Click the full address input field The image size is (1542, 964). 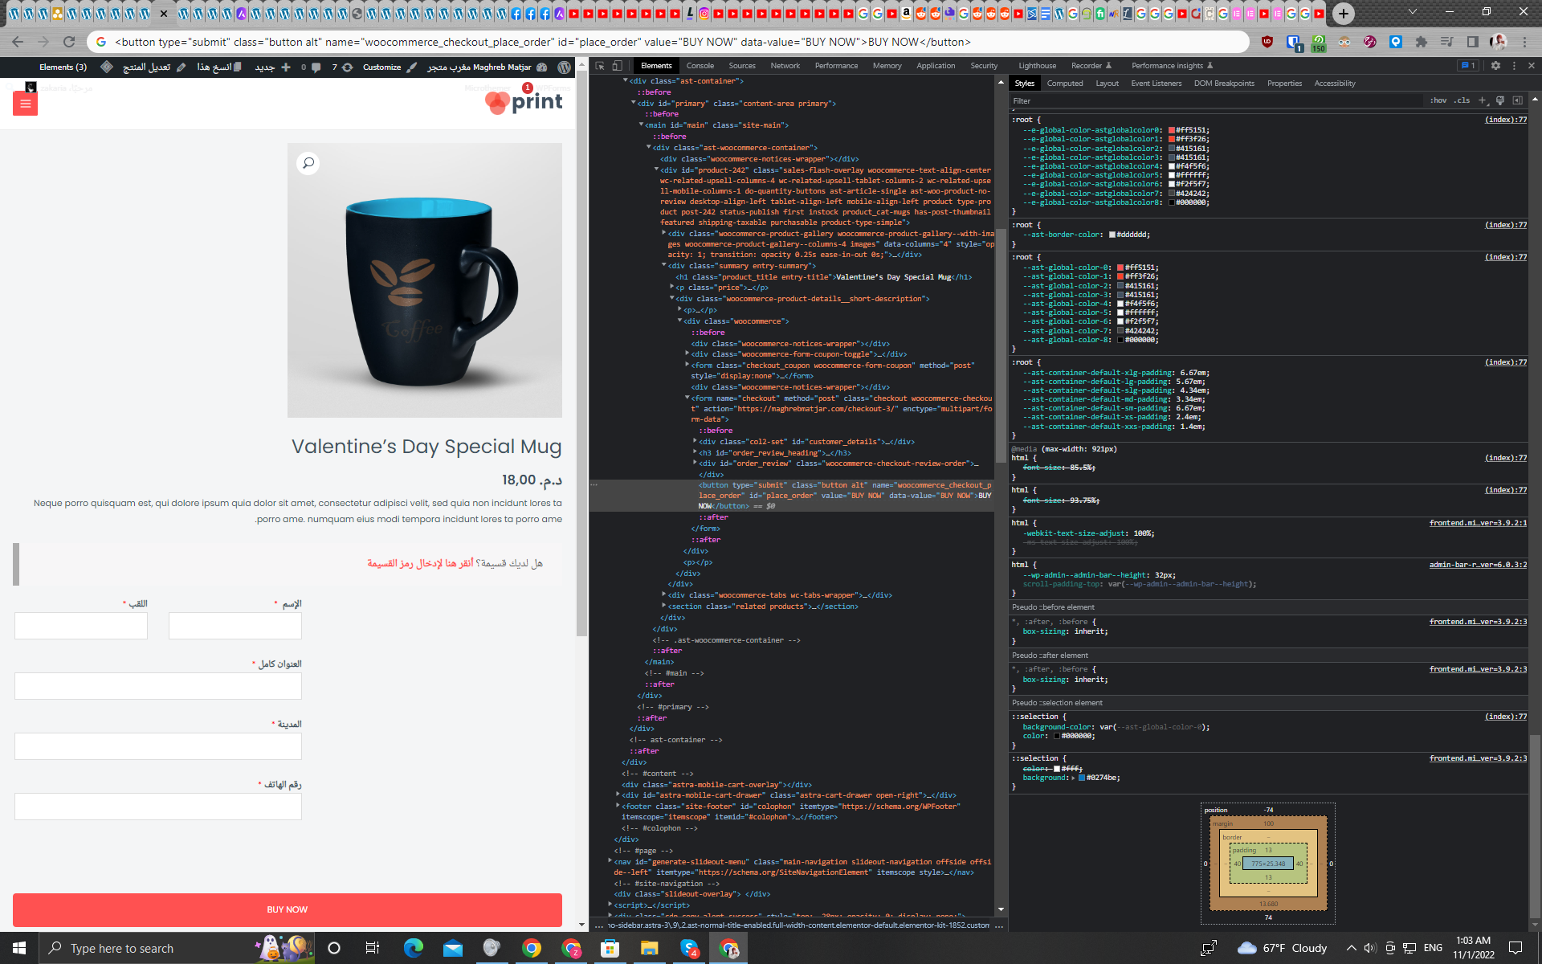click(158, 686)
